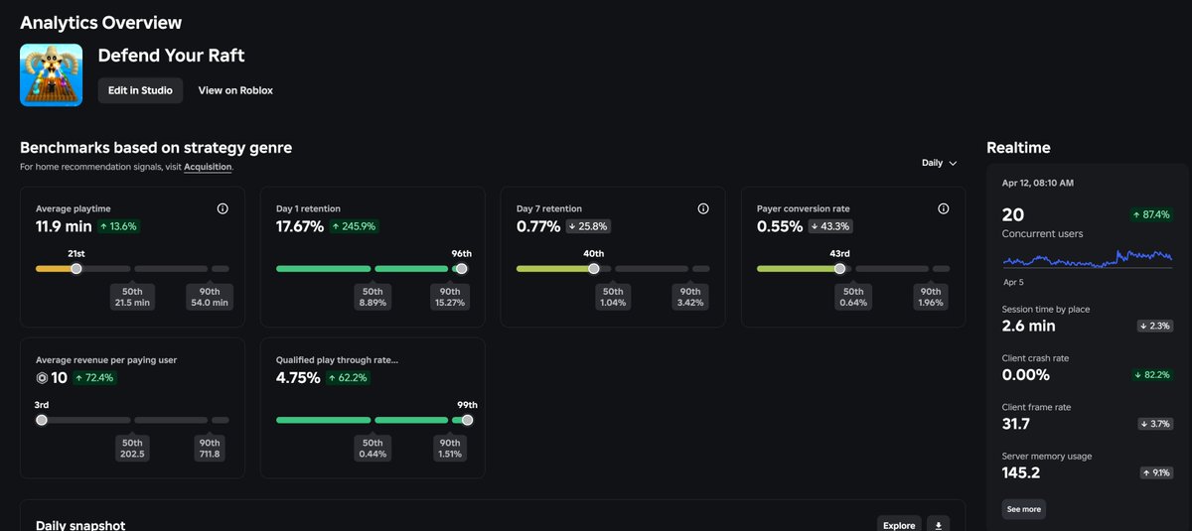Open the Payer conversion rate info icon
Viewport: 1192px width, 531px height.
tap(944, 209)
